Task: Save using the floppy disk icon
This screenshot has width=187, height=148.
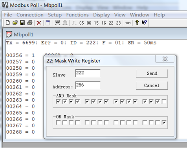Action: pyautogui.click(x=22, y=23)
